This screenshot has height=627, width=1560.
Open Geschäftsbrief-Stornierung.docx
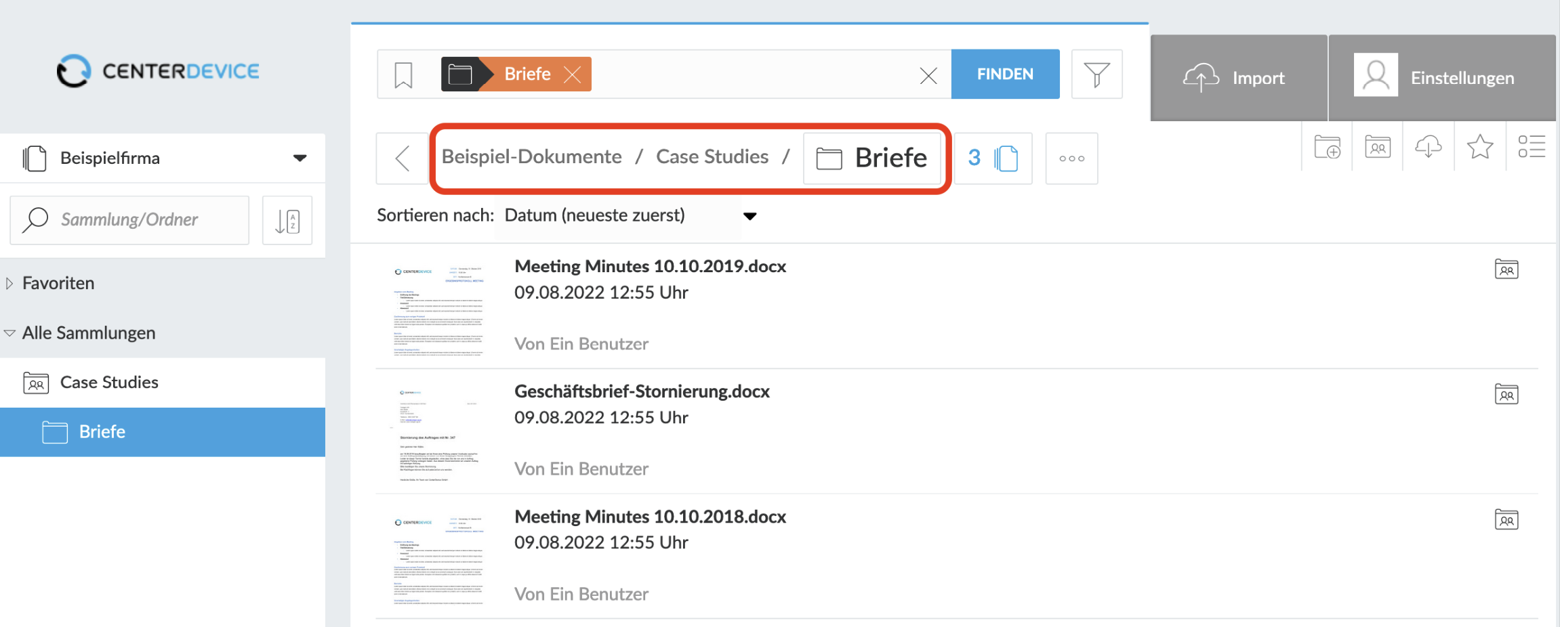(642, 391)
